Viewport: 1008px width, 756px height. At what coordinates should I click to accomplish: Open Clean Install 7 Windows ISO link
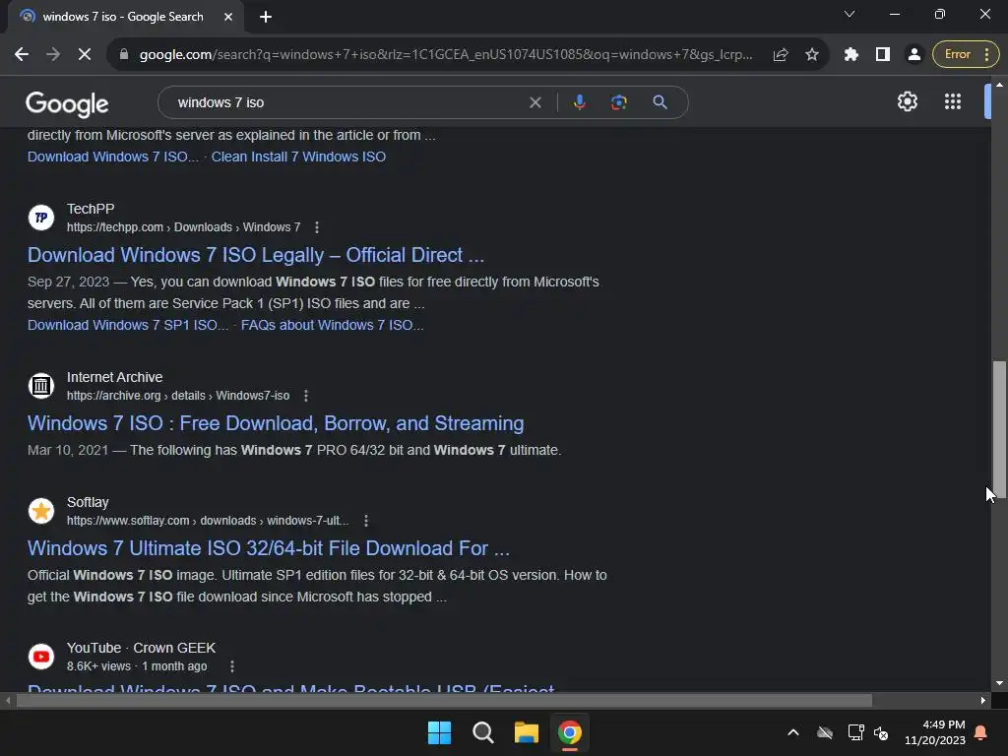(x=298, y=157)
